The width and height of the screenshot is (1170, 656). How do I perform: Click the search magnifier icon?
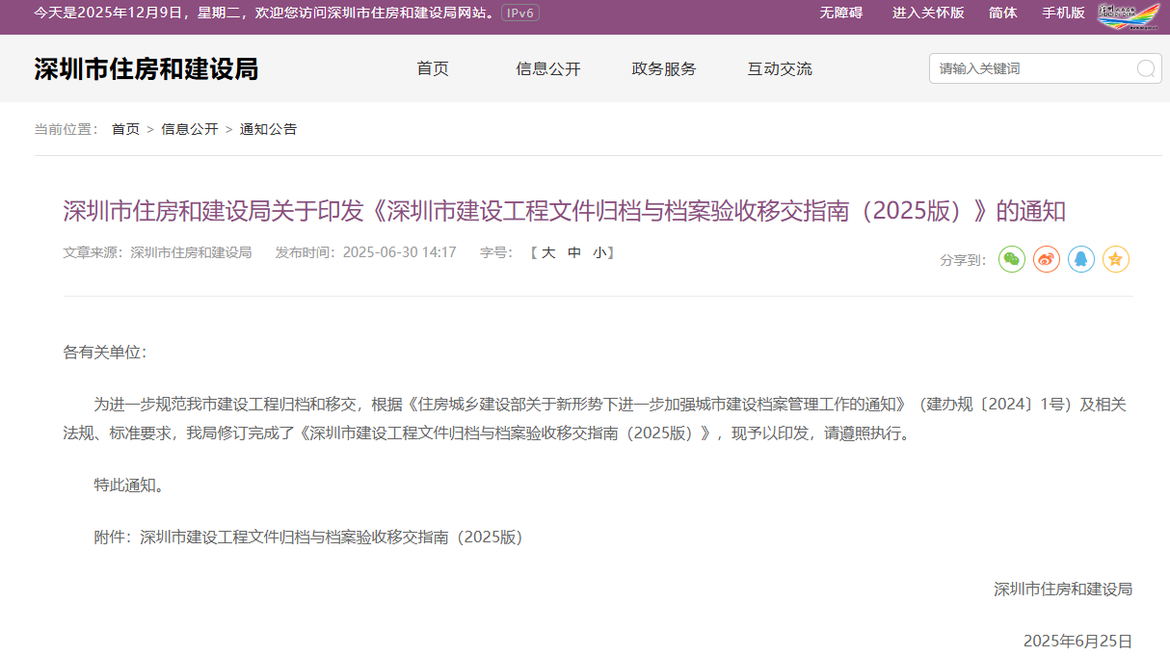pyautogui.click(x=1145, y=68)
